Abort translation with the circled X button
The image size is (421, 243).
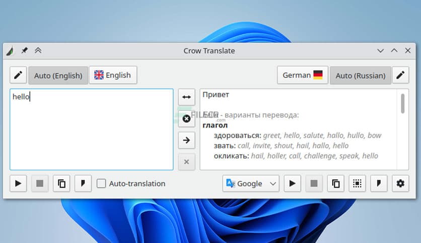pyautogui.click(x=187, y=118)
